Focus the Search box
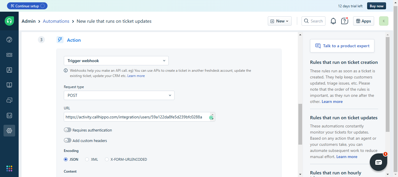Screen dimensions: 398x177 [314, 21]
